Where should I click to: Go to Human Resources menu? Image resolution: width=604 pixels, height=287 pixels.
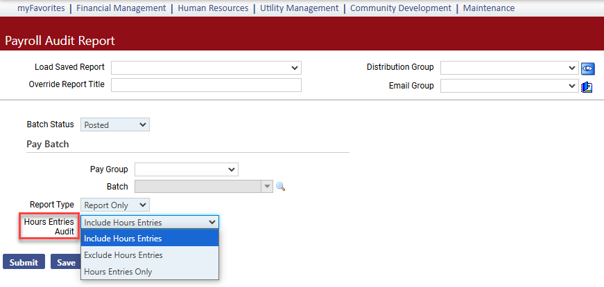click(213, 8)
